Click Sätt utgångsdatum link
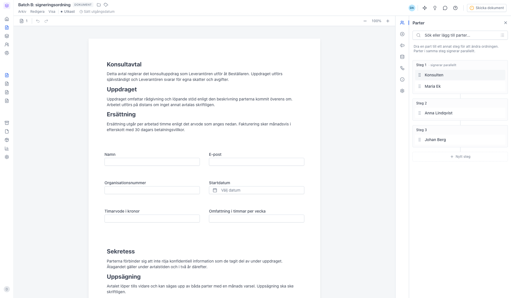Image resolution: width=511 pixels, height=298 pixels. [x=97, y=12]
